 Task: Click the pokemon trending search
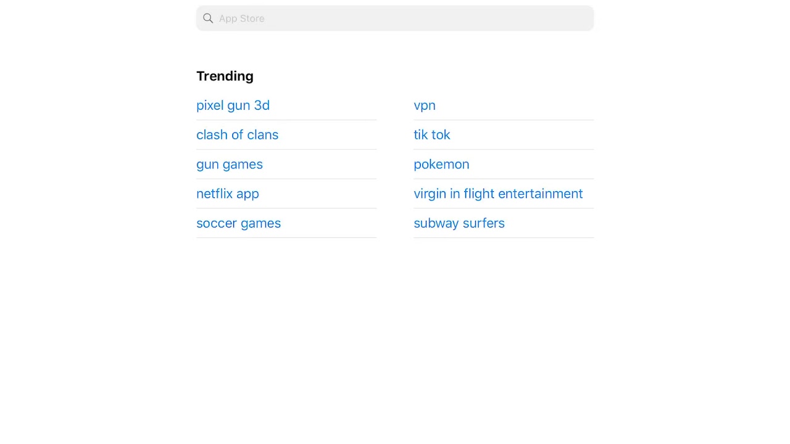click(441, 165)
